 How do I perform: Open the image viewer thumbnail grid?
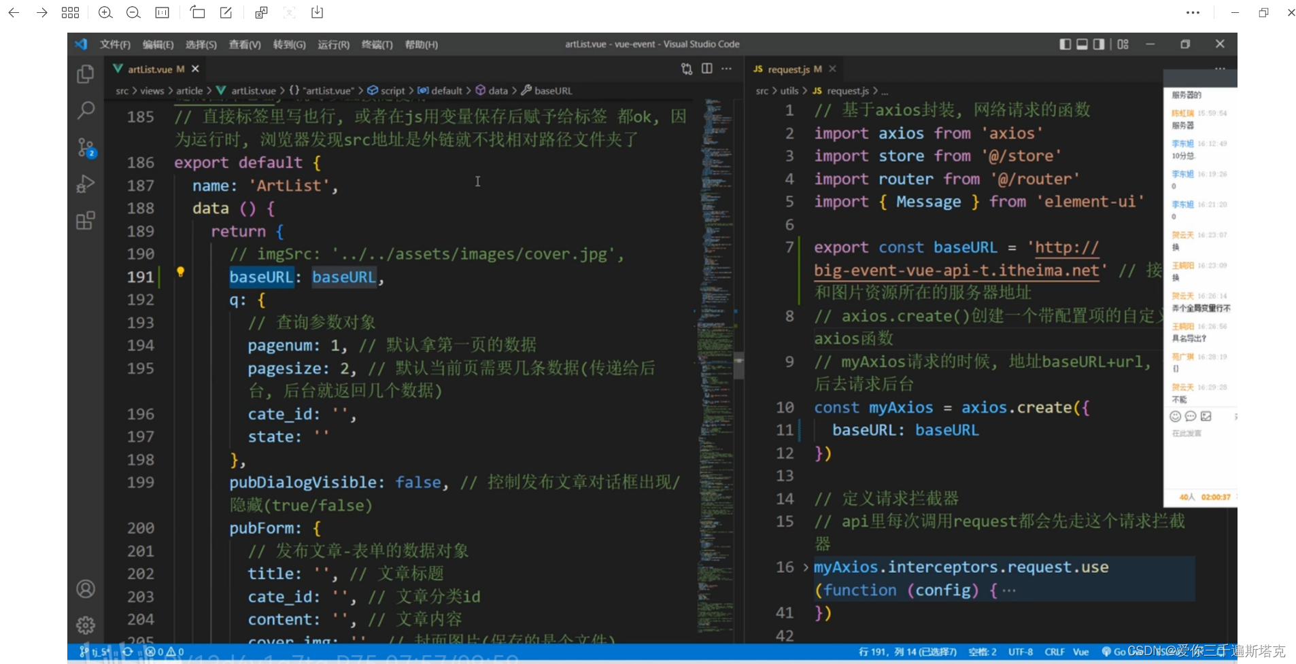point(70,12)
